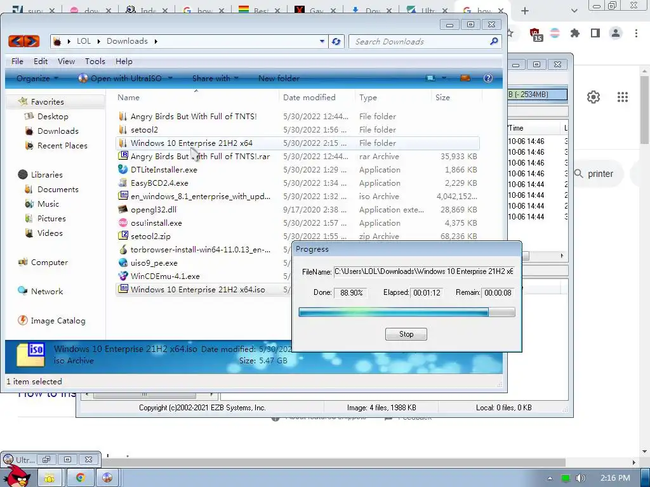Switch to UltraISO on the taskbar
This screenshot has height=487, width=650.
tap(107, 478)
